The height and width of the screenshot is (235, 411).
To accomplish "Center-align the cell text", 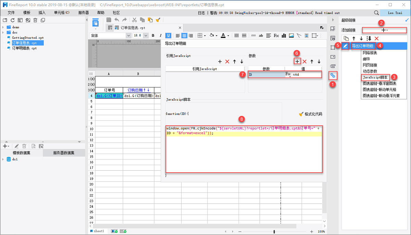I will point(184,35).
